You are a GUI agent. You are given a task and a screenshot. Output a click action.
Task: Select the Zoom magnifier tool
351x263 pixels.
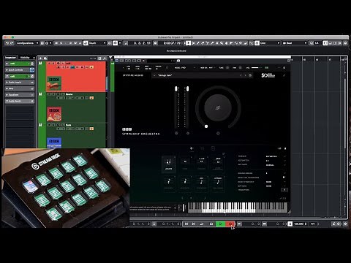tap(222, 43)
